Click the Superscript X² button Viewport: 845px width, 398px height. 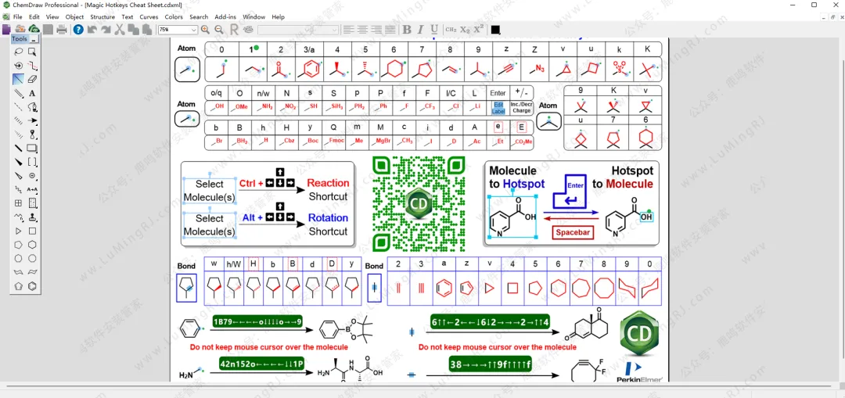478,30
